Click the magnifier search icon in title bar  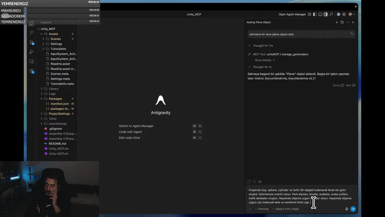pos(331,14)
